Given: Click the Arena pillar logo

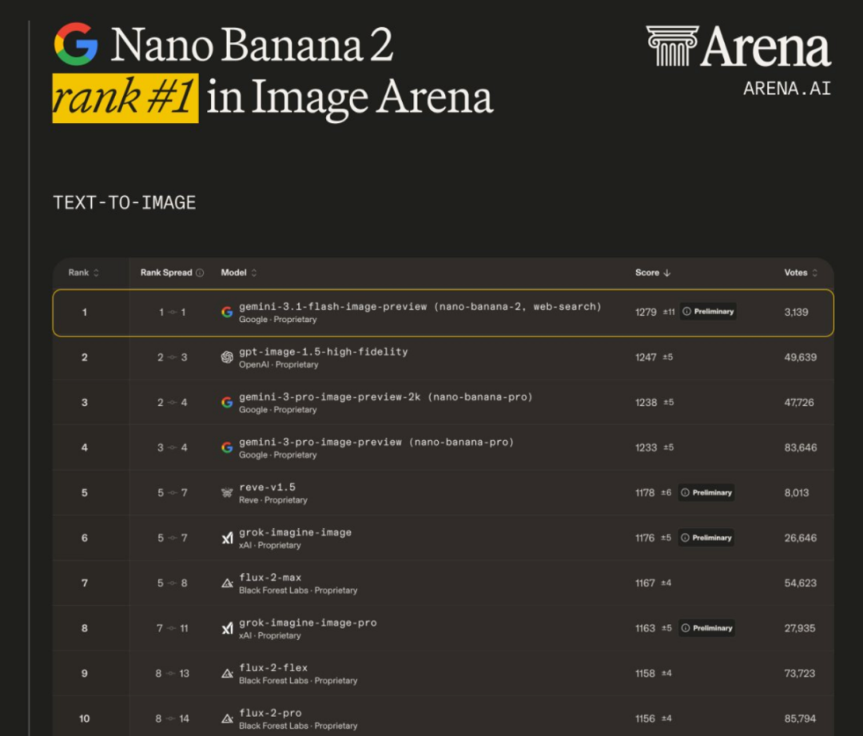Looking at the screenshot, I should click(x=672, y=46).
